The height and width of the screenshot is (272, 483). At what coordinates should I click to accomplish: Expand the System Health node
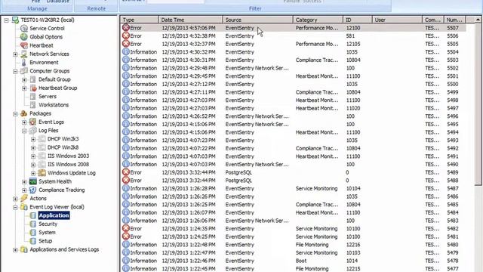(24, 182)
